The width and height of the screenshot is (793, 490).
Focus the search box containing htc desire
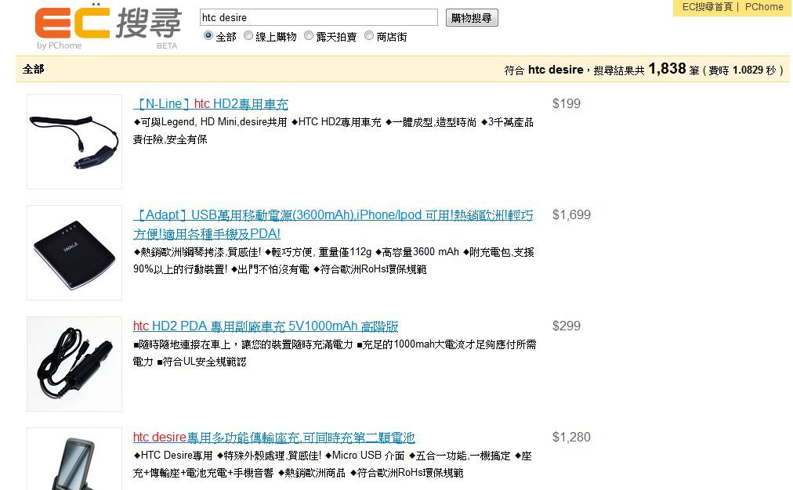click(319, 17)
